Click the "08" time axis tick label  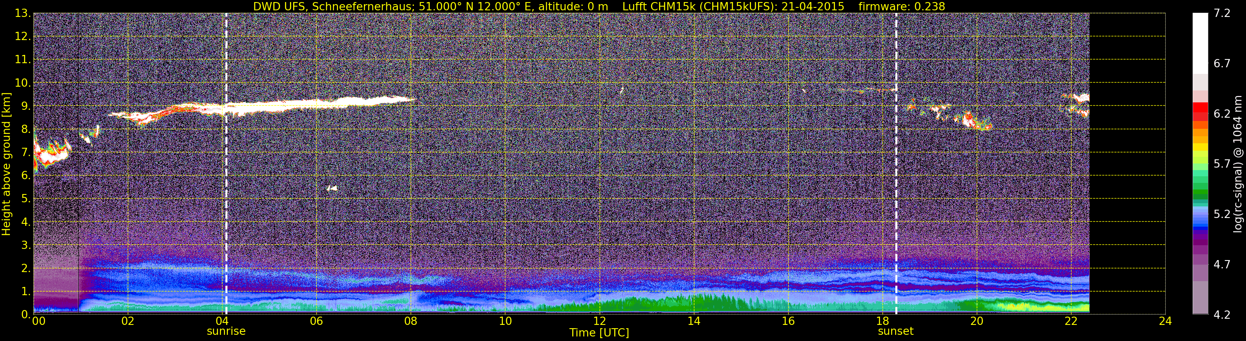(411, 322)
